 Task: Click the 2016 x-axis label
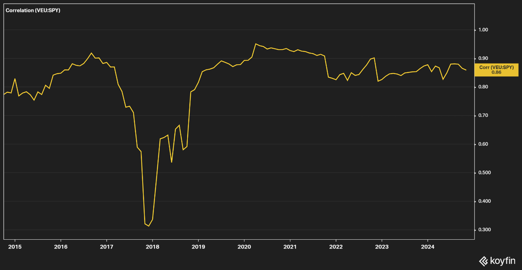[x=61, y=247]
